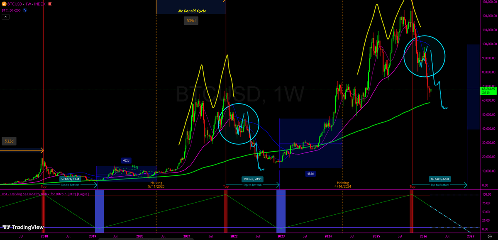
Task: Collapse the indicator legend with the chevron button
Action: coord(6,17)
